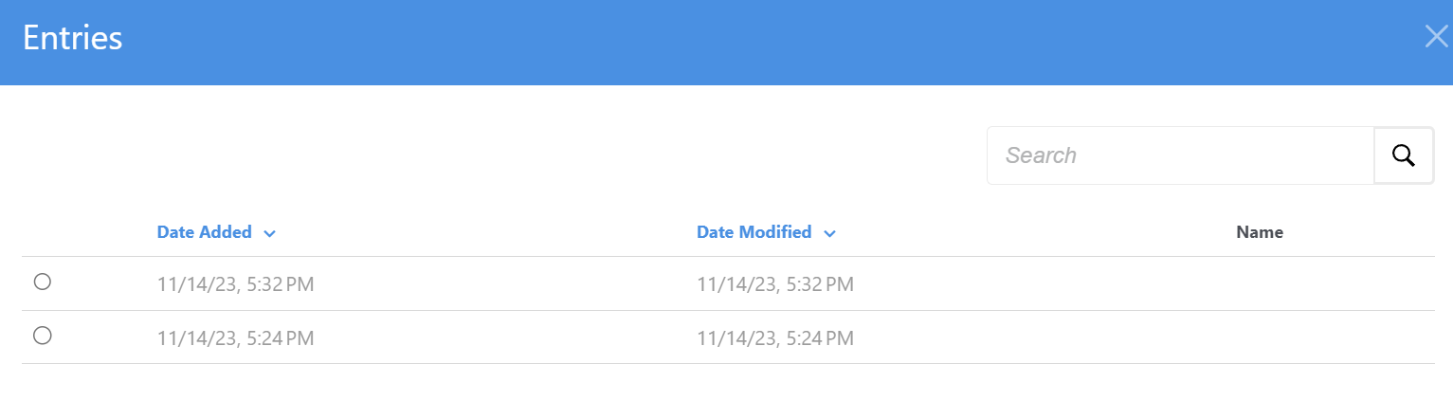
Task: Sort entries by the Date Added header
Action: (205, 232)
